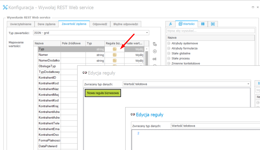
Task: Click the add element icon below the plus
Action: pyautogui.click(x=155, y=59)
